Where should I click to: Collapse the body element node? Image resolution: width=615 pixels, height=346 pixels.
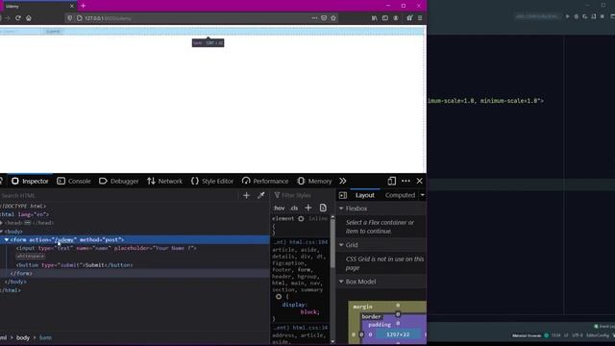coord(1,232)
